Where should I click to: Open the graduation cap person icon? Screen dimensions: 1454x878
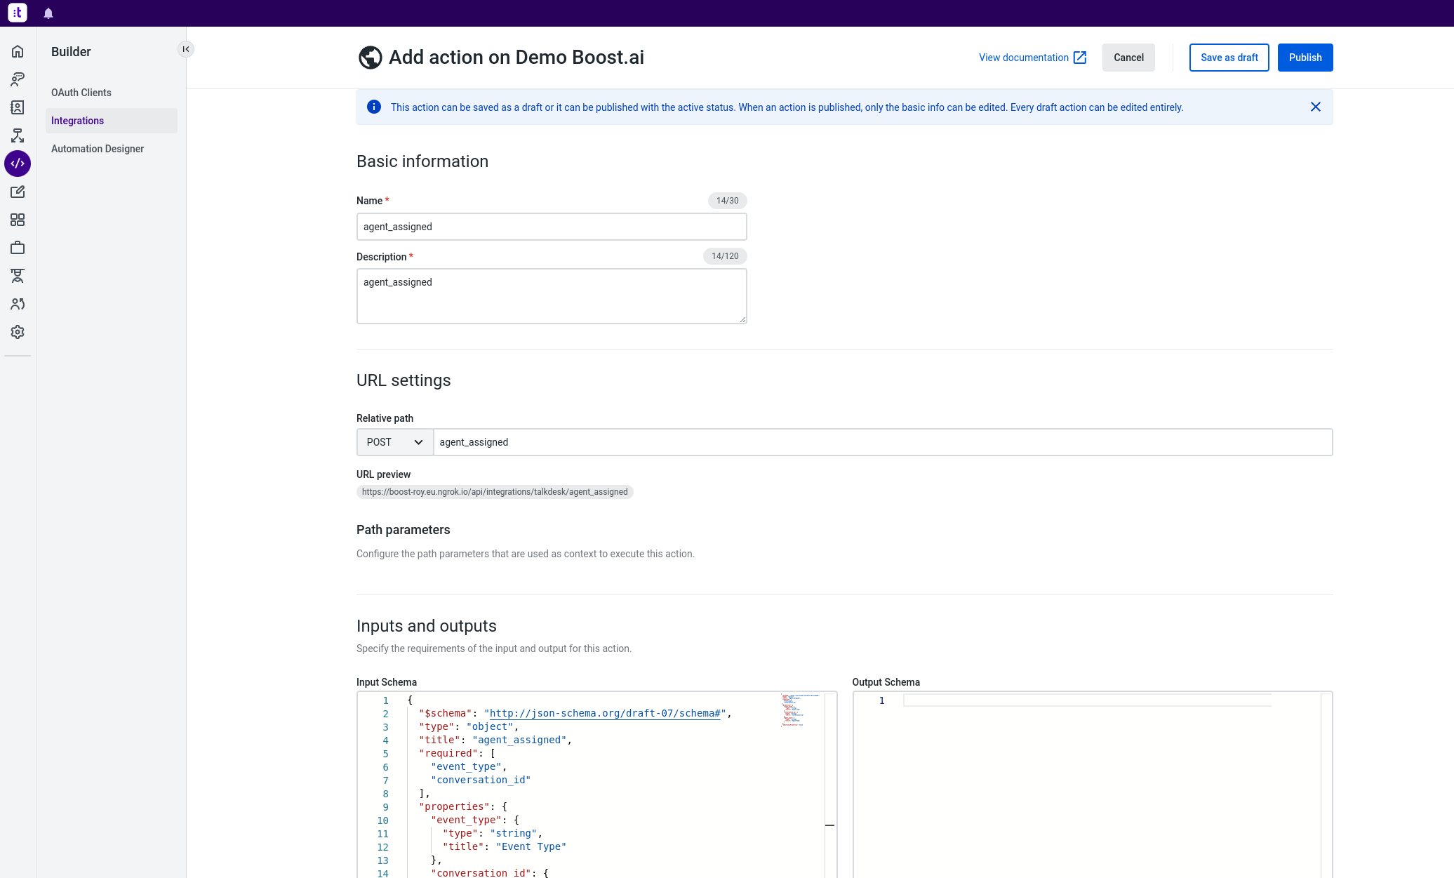click(18, 276)
